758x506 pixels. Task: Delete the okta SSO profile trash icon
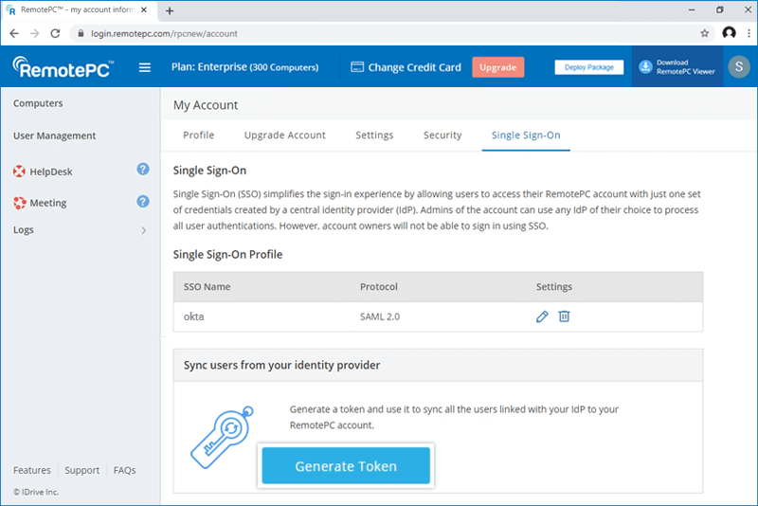pos(564,316)
